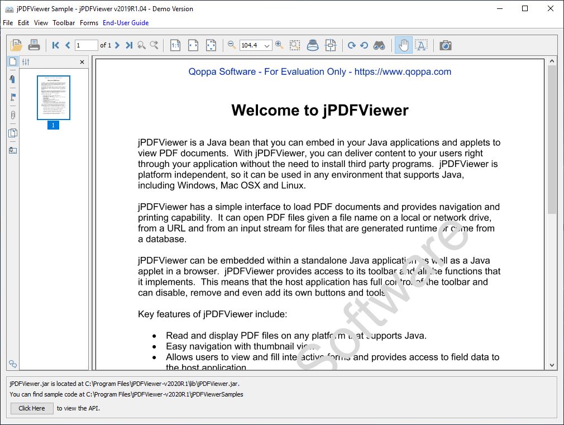The width and height of the screenshot is (564, 425).
Task: Toggle the pages thumbnail panel
Action: pos(13,61)
